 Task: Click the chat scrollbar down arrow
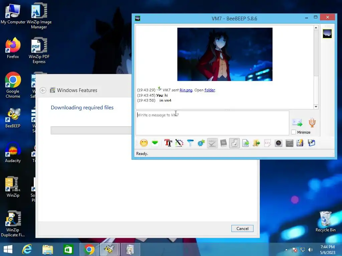pos(316,107)
